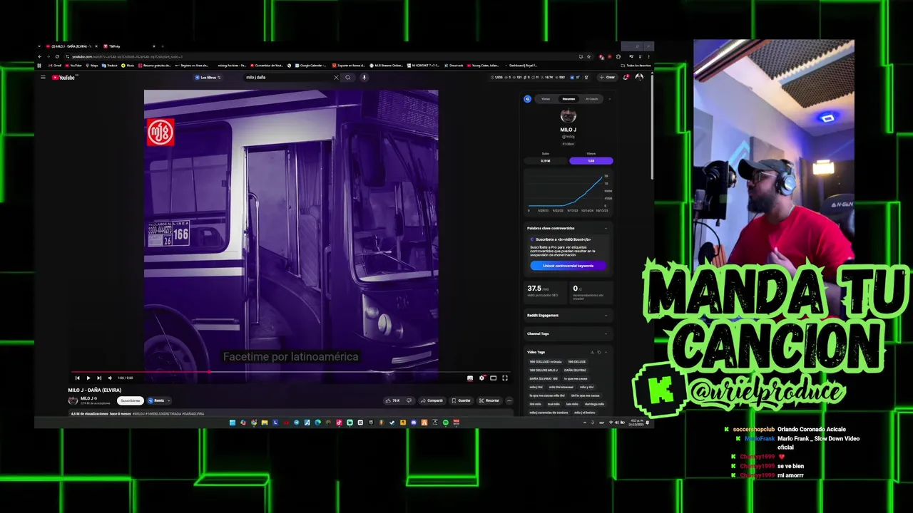Save the video with Guardar
Viewport: 913px width, 513px height.
point(461,400)
